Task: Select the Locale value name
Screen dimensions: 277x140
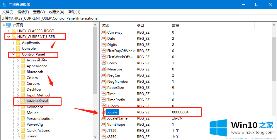Action: [x=112, y=112]
